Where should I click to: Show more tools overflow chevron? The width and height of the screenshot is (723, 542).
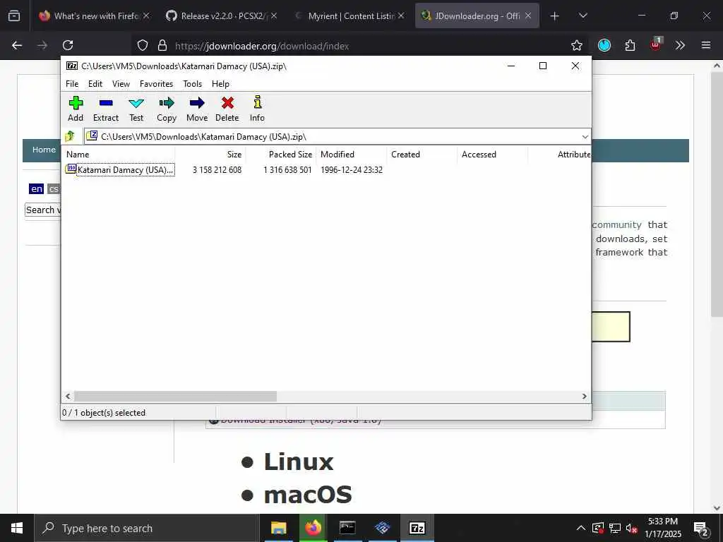680,45
